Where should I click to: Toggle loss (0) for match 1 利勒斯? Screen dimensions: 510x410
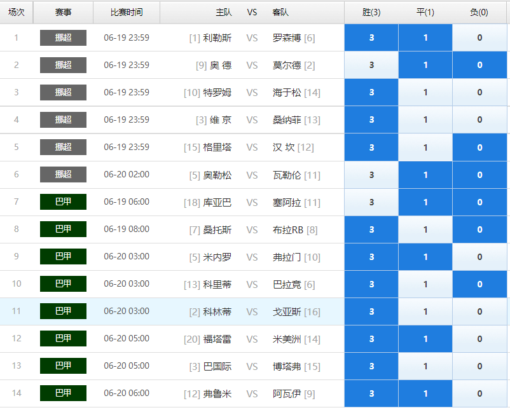pos(479,38)
